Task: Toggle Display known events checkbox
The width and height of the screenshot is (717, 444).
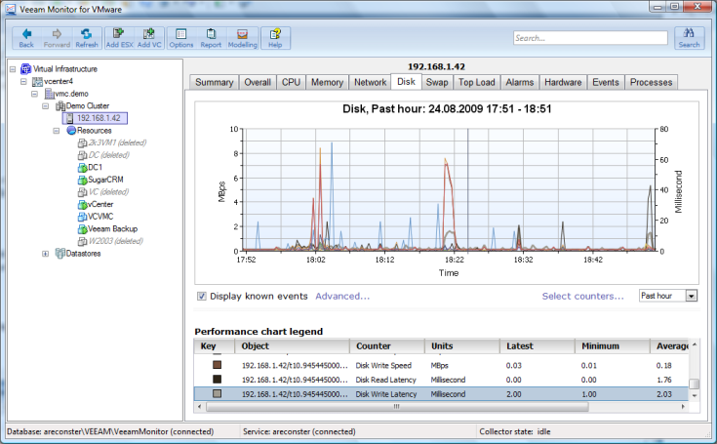Action: pyautogui.click(x=202, y=296)
